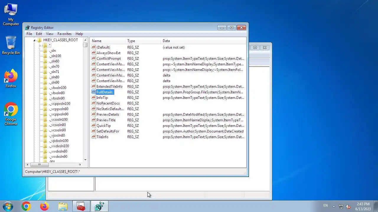This screenshot has width=378, height=212.
Task: Click the folder icon of the ._sln100 key
Action: [x=45, y=56]
